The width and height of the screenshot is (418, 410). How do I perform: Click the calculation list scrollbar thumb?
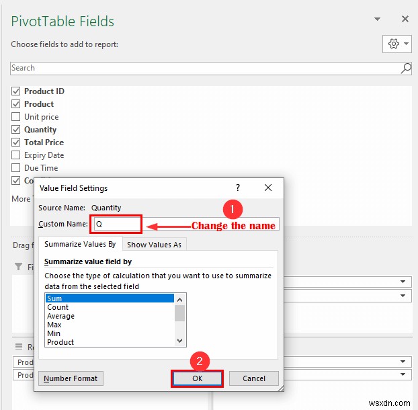pyautogui.click(x=179, y=313)
